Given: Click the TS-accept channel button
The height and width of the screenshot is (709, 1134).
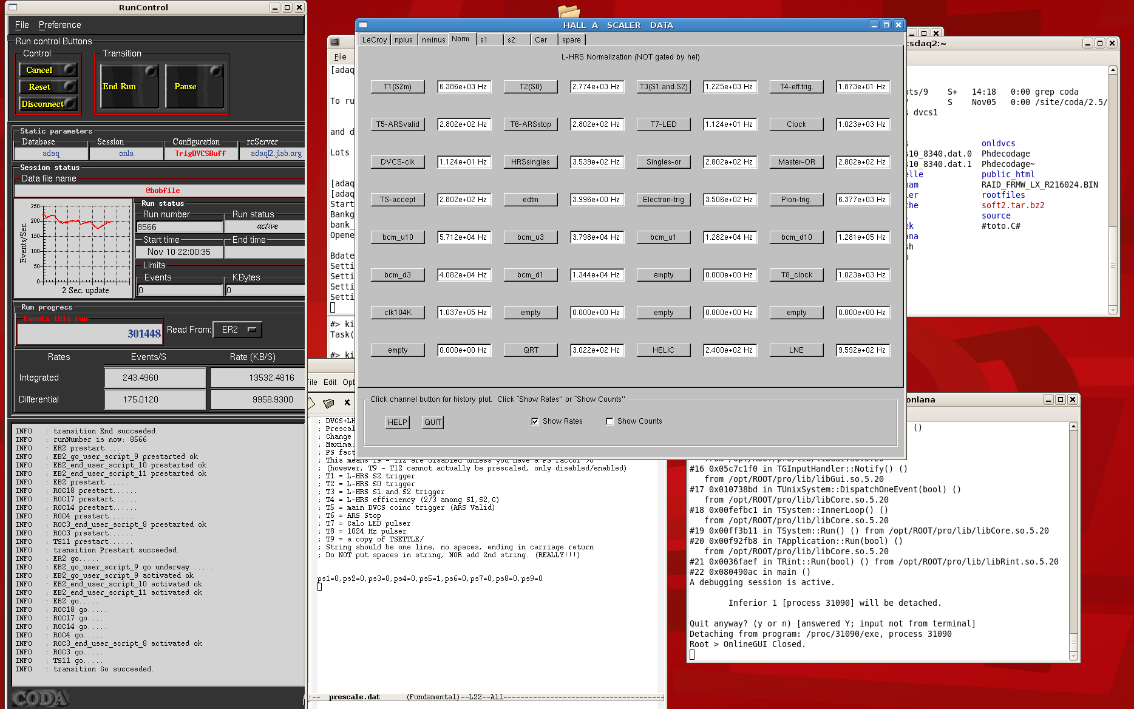Looking at the screenshot, I should click(398, 200).
